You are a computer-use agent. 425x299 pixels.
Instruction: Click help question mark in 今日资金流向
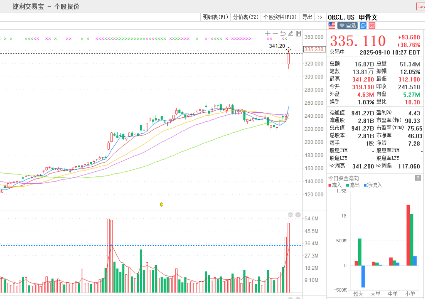point(418,178)
